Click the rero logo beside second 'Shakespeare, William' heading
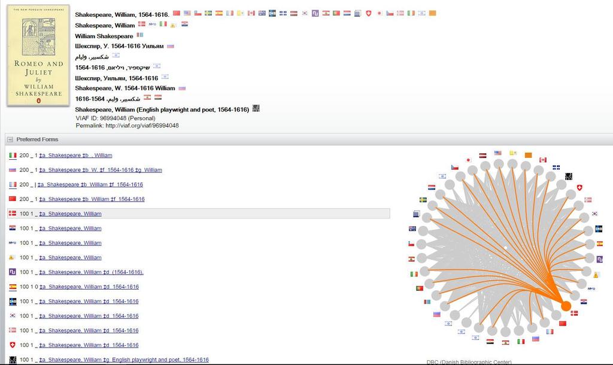Screen dimensions: 613x365 (153, 24)
